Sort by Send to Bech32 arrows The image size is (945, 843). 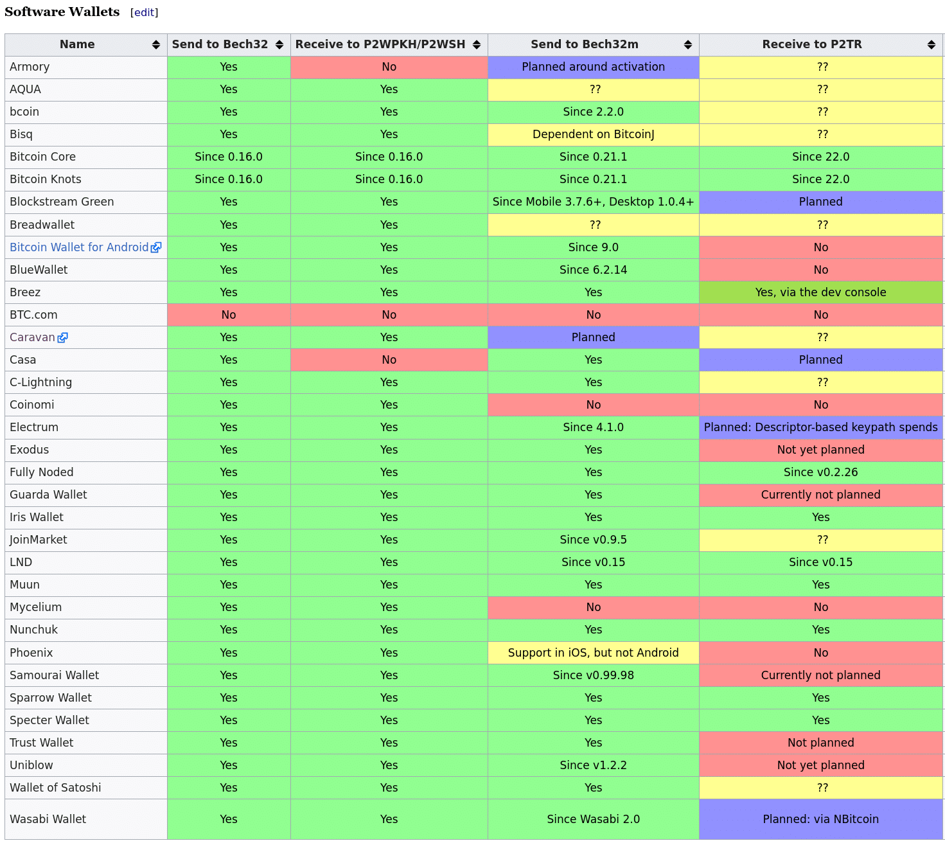tap(279, 44)
